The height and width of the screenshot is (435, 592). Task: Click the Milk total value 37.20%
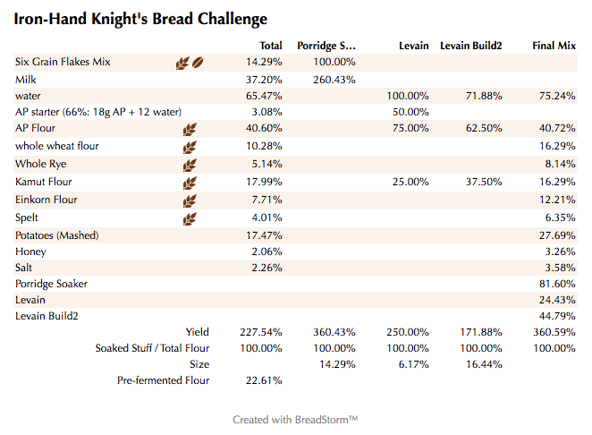point(264,80)
